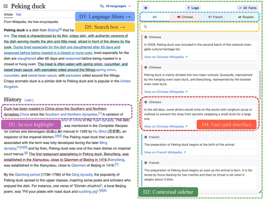Open the Qianlong period link
This screenshot has height=200, width=264.
click(27, 175)
